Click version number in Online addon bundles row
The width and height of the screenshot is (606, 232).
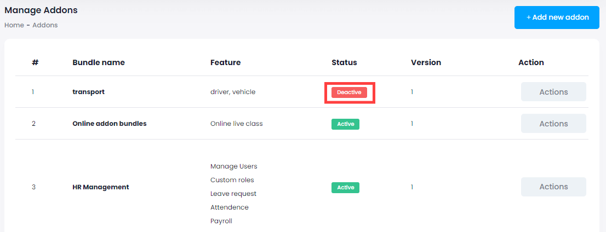[412, 124]
